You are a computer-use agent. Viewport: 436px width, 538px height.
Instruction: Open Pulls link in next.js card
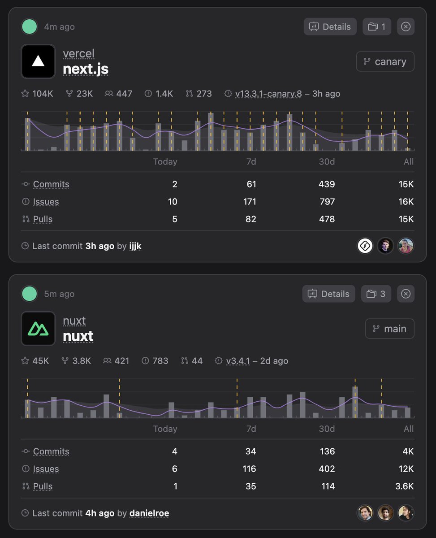[43, 219]
